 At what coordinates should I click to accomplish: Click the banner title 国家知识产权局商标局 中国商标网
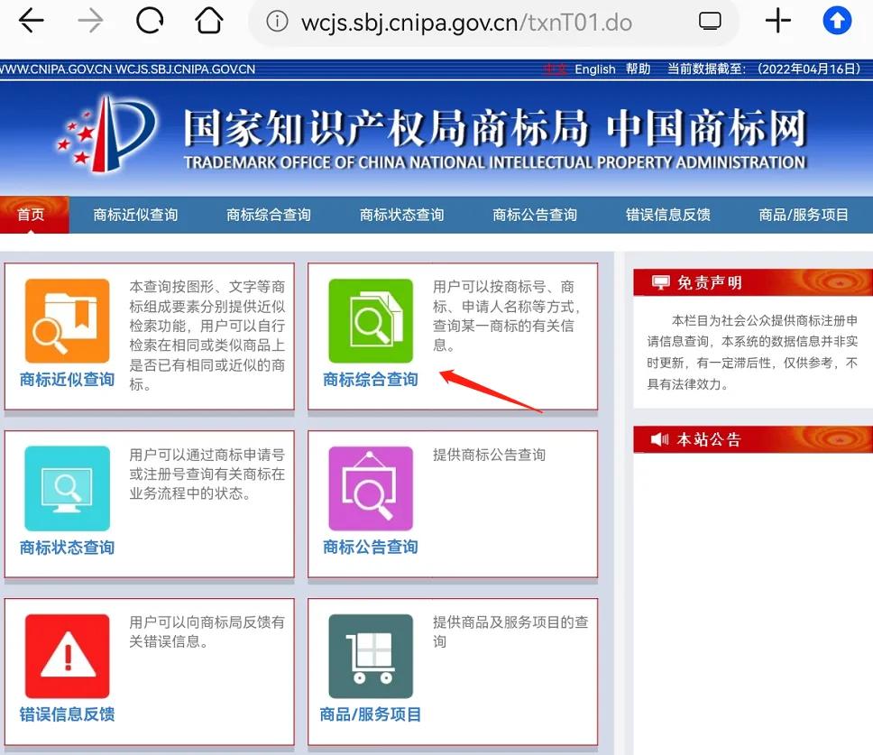click(x=495, y=127)
